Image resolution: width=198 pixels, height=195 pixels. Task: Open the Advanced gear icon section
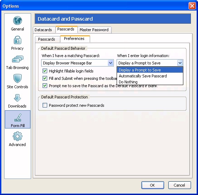(x=17, y=136)
